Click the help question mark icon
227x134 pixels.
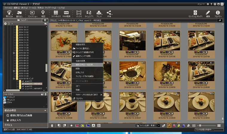(x=211, y=4)
